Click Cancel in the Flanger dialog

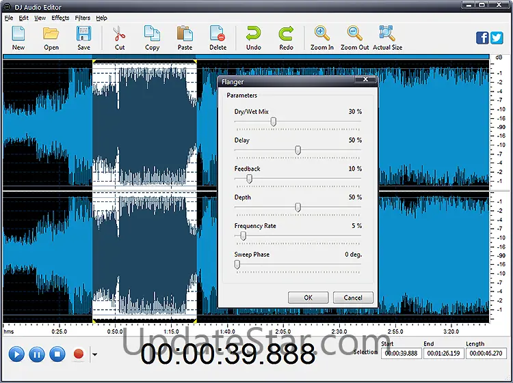[x=353, y=298]
